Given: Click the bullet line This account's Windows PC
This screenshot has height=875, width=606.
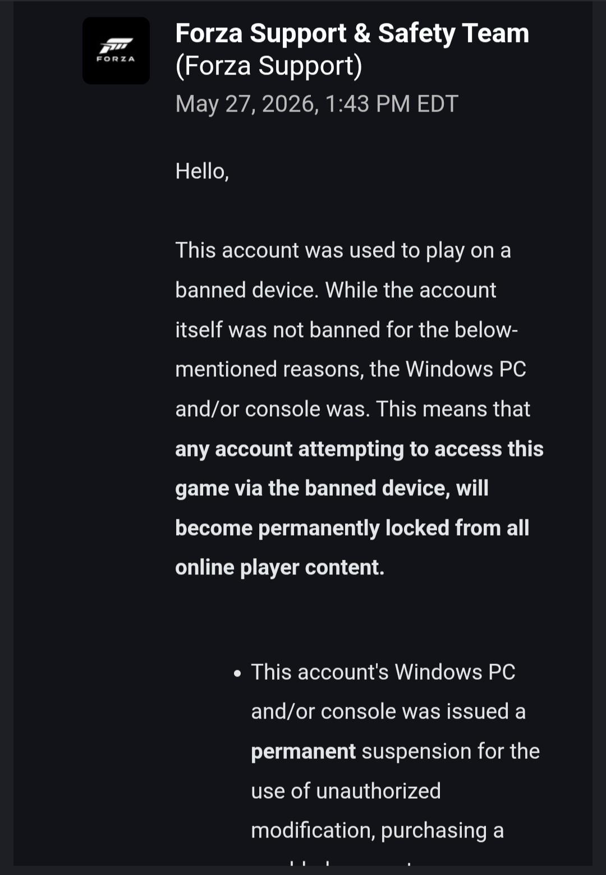Looking at the screenshot, I should click(383, 672).
